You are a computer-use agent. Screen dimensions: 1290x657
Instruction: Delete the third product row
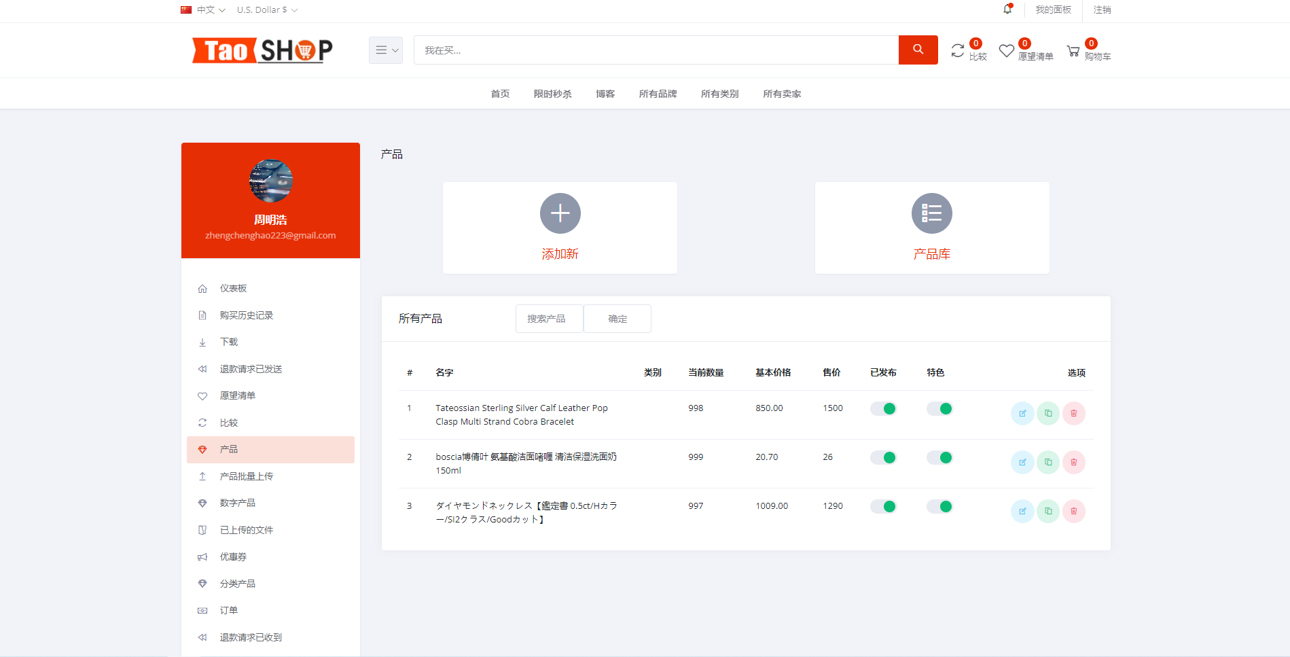(x=1073, y=511)
